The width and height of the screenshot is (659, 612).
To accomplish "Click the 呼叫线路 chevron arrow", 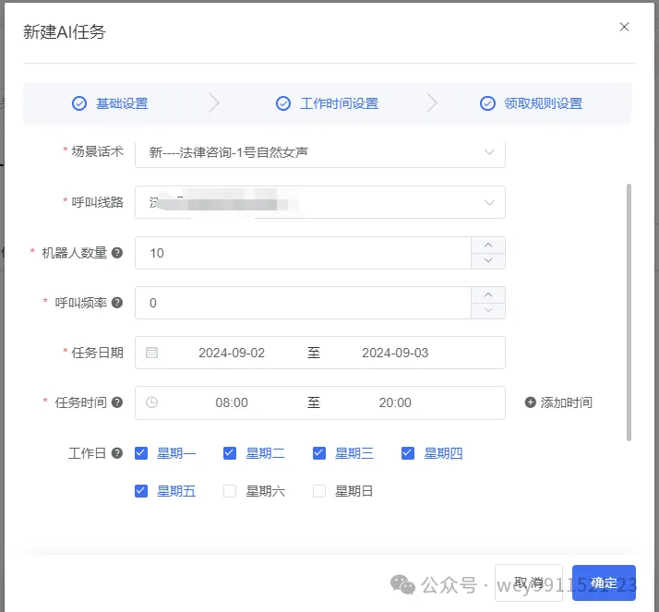I will pyautogui.click(x=489, y=202).
